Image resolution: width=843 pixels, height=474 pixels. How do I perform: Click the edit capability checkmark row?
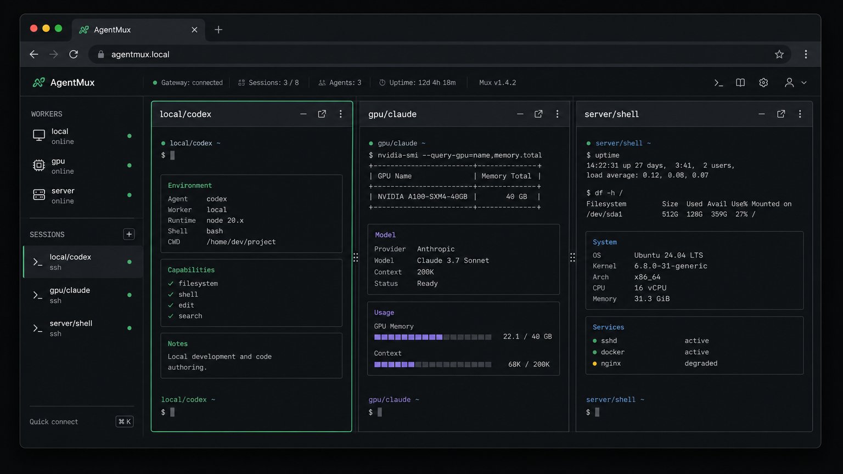tap(181, 305)
